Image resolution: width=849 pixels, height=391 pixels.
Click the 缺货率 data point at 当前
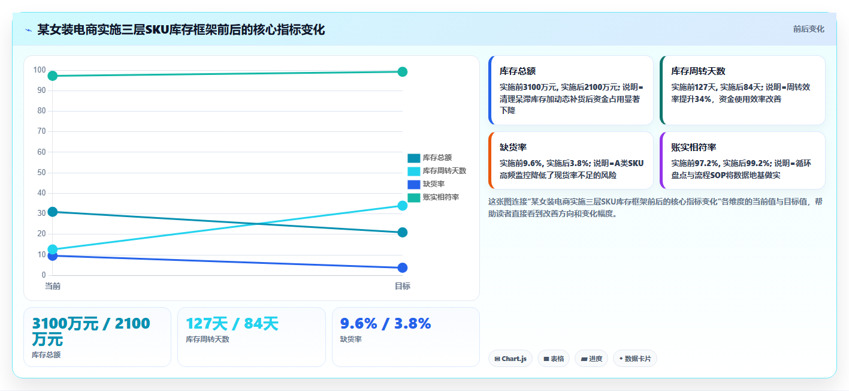(53, 256)
